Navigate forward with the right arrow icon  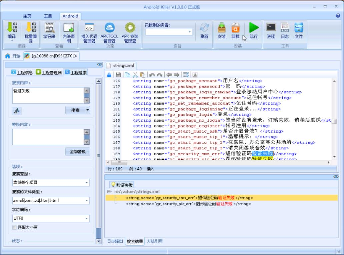(177, 75)
